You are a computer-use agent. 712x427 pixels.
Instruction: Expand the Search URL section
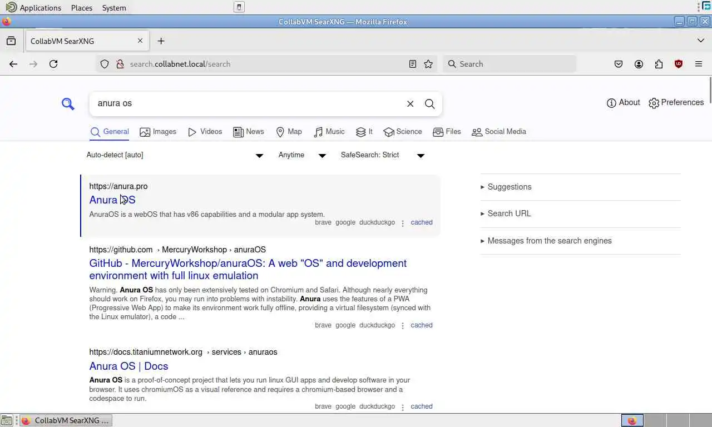pos(580,213)
